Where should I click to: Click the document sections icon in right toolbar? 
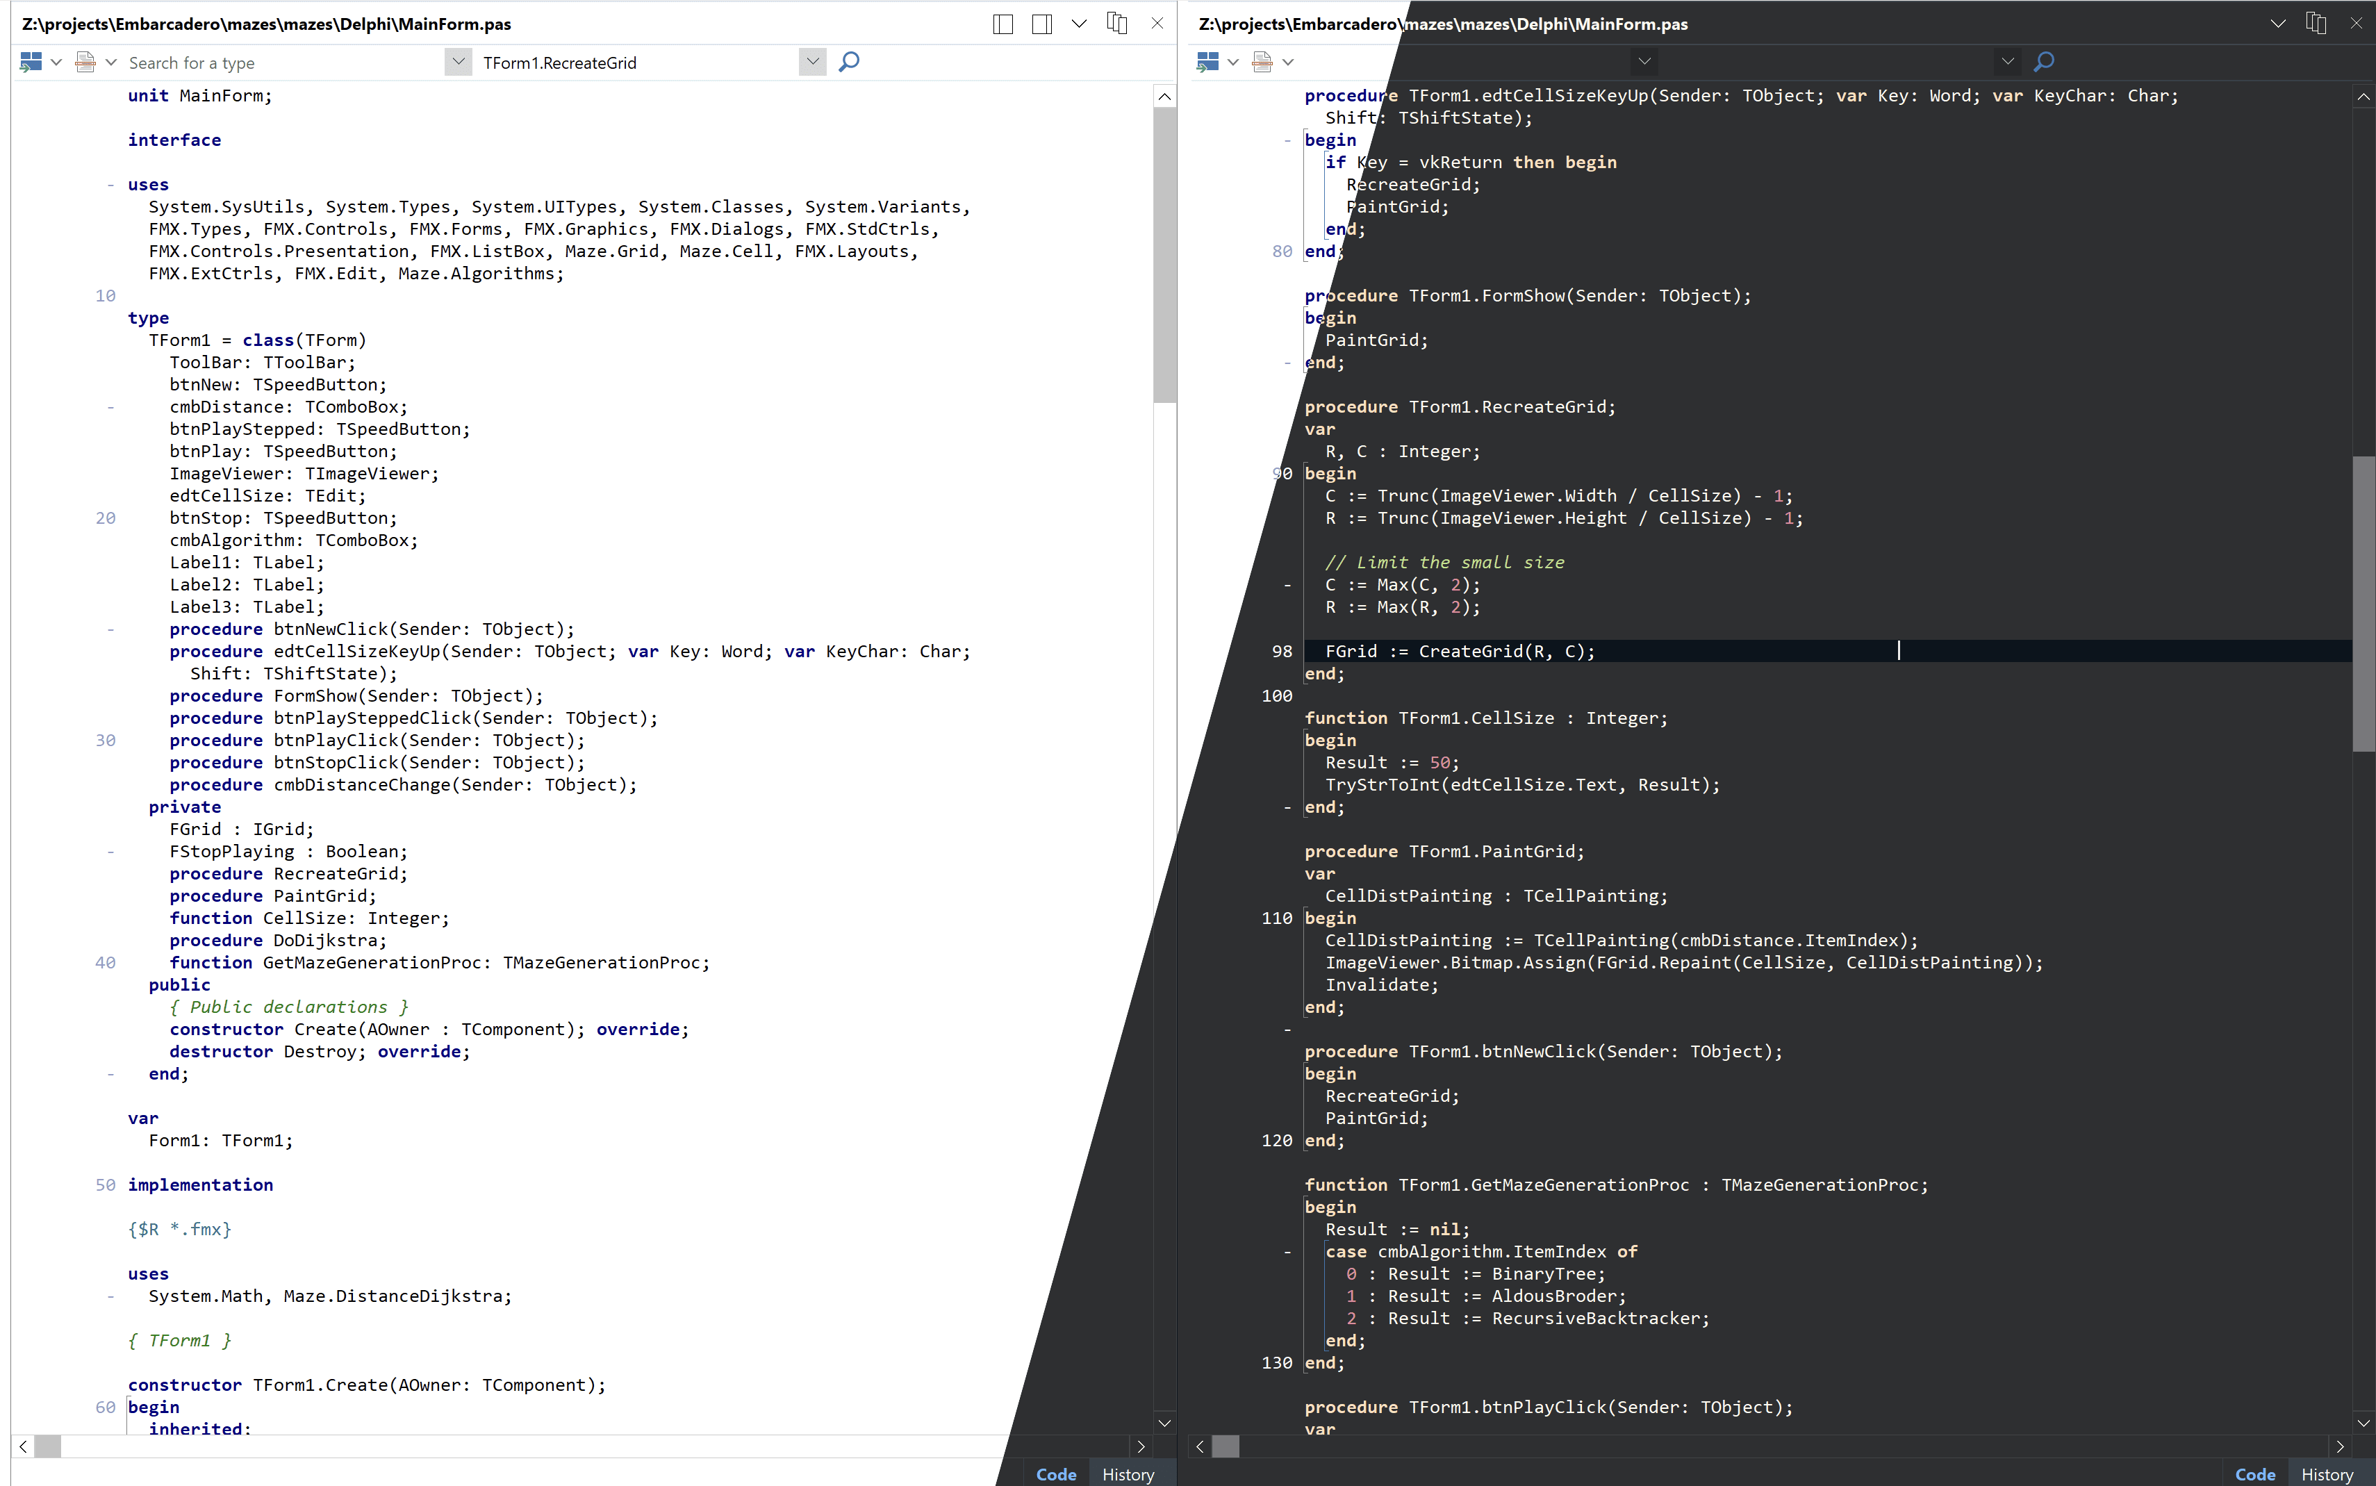(1264, 62)
